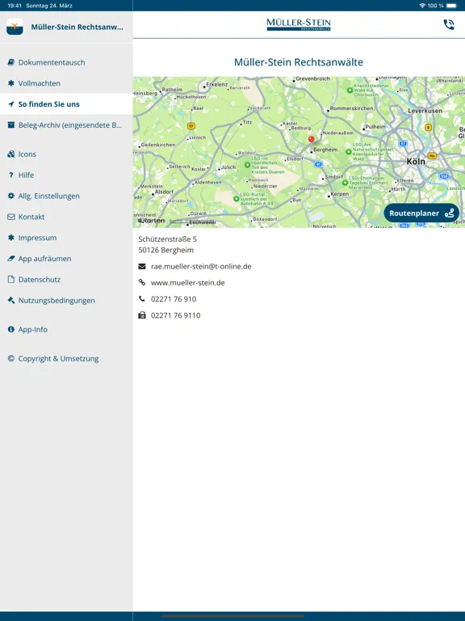Screen dimensions: 465x621
Task: Click the document icon beside Datenschutz
Action: click(11, 280)
